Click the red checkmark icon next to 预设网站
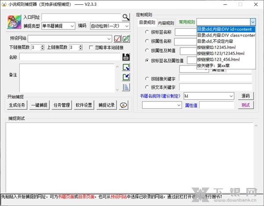 pyautogui.click(x=118, y=38)
